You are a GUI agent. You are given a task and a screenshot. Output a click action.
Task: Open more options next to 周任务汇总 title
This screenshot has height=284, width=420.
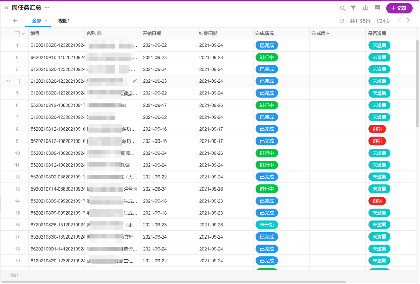[x=47, y=8]
